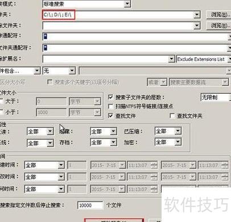
Task: Toggle the 查找文件夹 checkbox
Action: click(x=172, y=116)
